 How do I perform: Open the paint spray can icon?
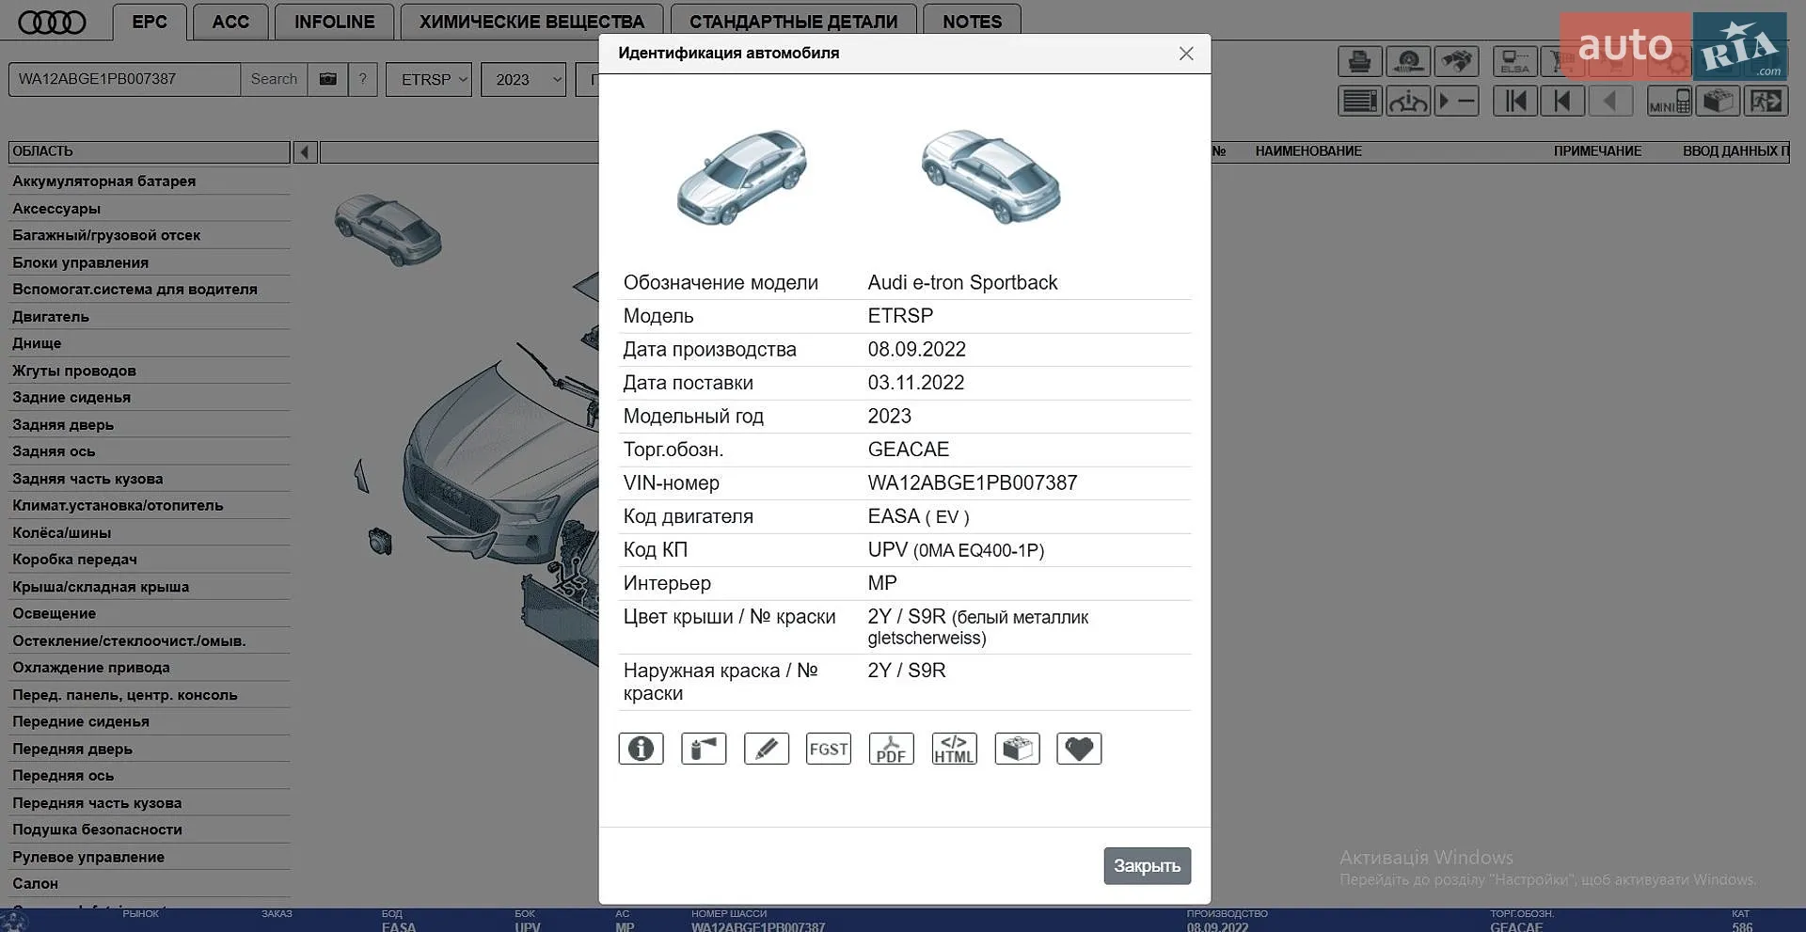pos(704,749)
